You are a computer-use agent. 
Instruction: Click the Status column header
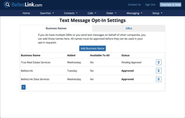(x=125, y=55)
